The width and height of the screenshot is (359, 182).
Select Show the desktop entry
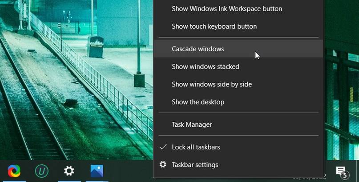pyautogui.click(x=198, y=102)
